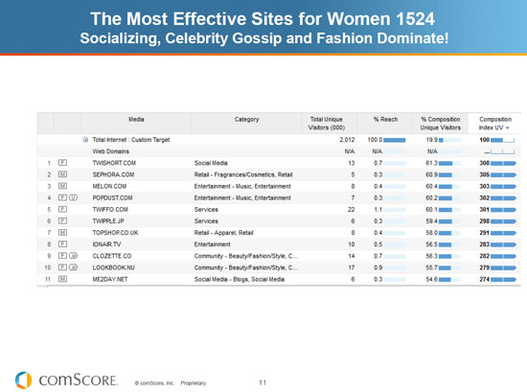Viewport: 527px width, 392px height.
Task: Click the Web Domains row label
Action: pyautogui.click(x=110, y=151)
